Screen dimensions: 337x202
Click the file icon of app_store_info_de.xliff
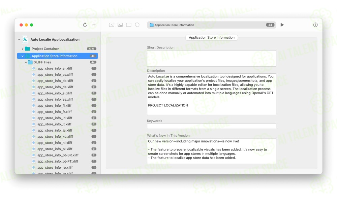point(33,87)
